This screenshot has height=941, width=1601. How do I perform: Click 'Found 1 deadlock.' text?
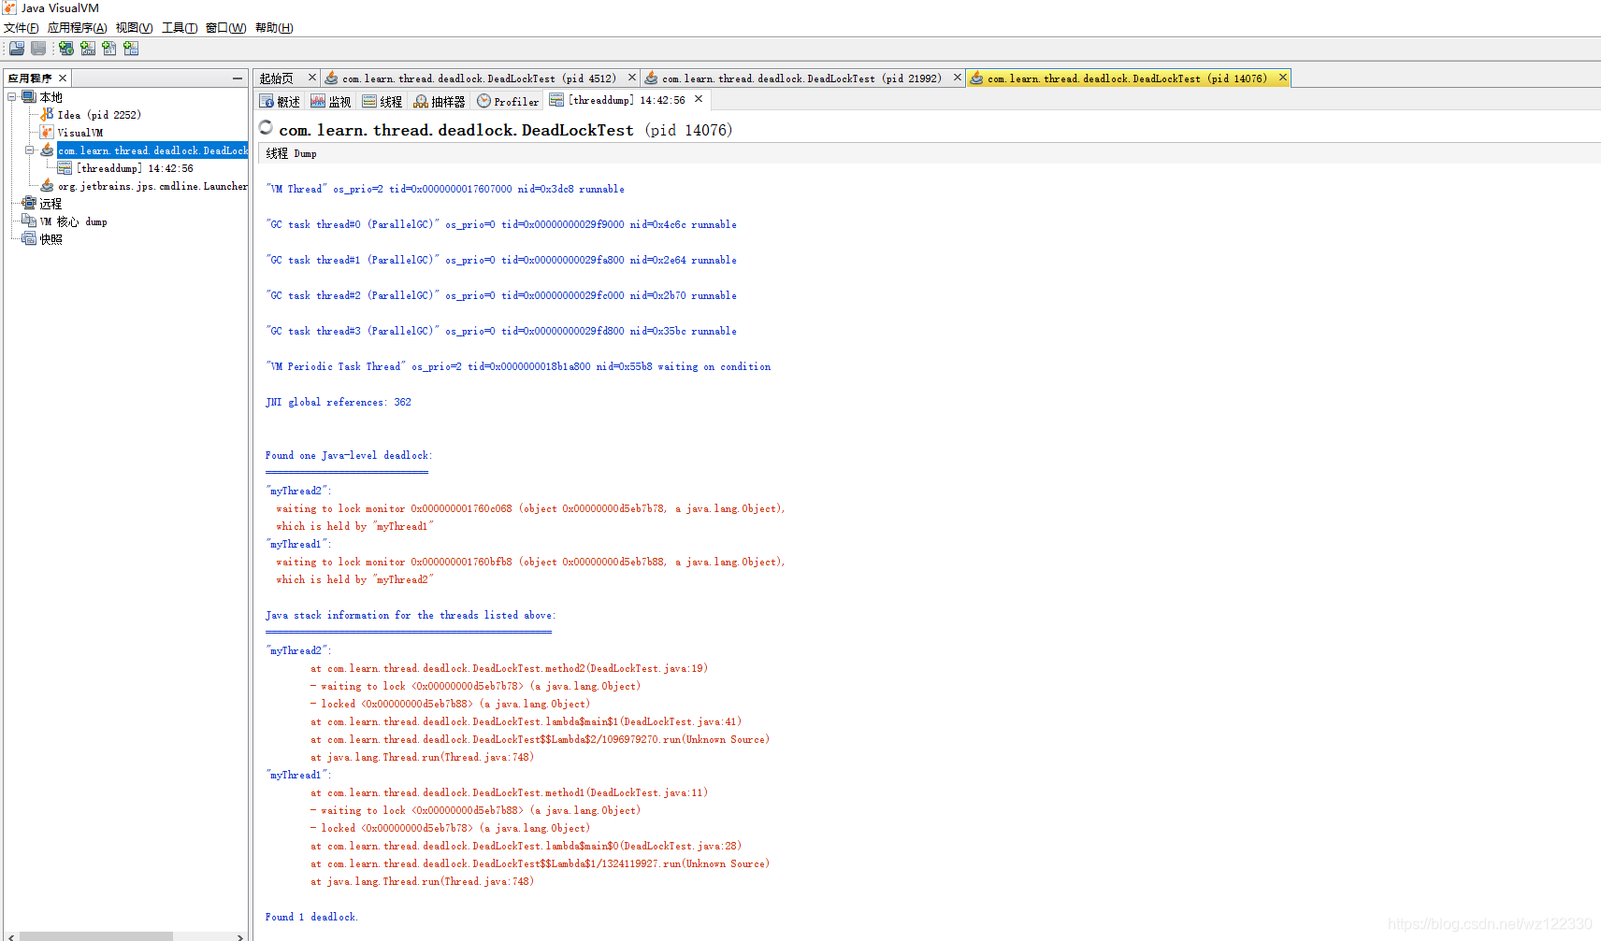point(311,917)
